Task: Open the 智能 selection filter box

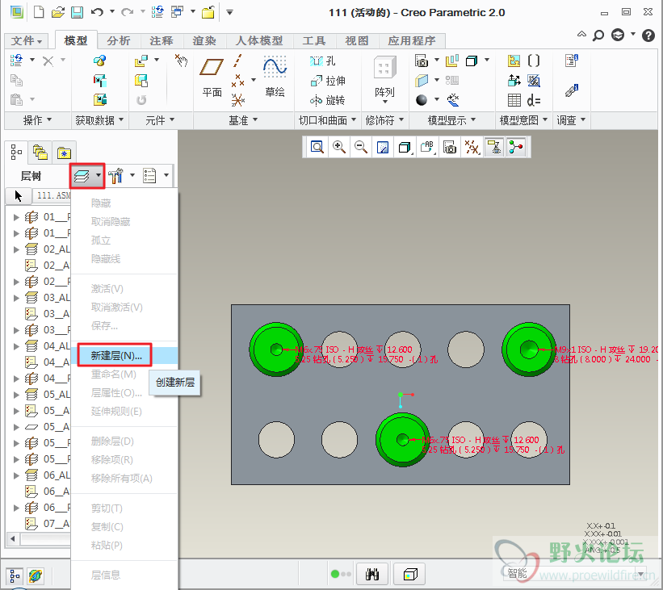Action: pos(577,574)
